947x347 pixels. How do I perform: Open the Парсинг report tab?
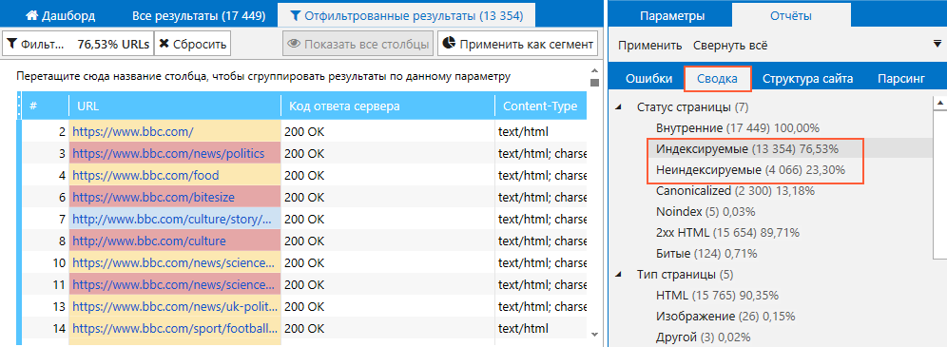tap(901, 79)
